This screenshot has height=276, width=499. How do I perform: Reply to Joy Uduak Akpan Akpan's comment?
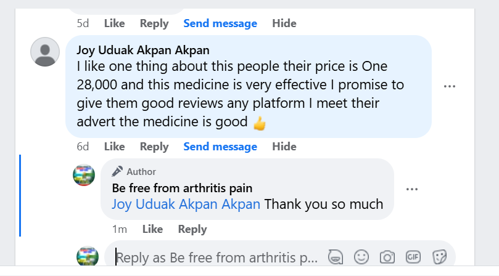click(154, 147)
